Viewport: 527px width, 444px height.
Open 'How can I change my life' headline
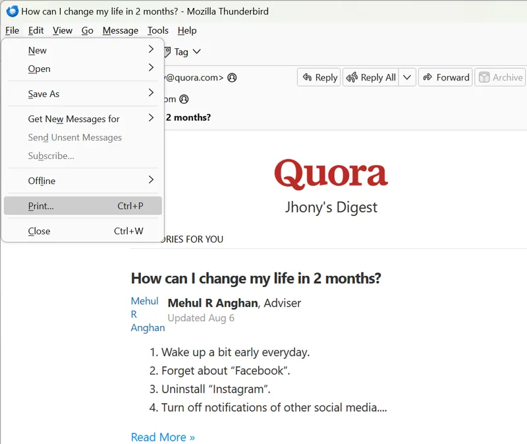coord(256,278)
